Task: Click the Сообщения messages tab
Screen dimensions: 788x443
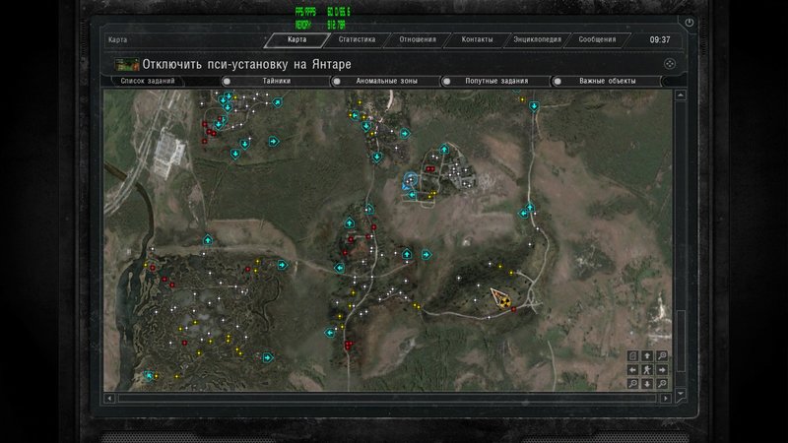Action: pos(597,40)
